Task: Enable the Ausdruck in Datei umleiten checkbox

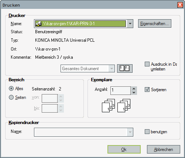Action: [147, 64]
